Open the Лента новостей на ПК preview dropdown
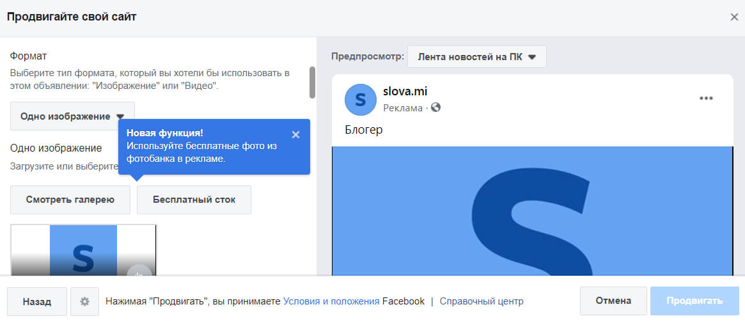This screenshot has height=323, width=745. (476, 56)
